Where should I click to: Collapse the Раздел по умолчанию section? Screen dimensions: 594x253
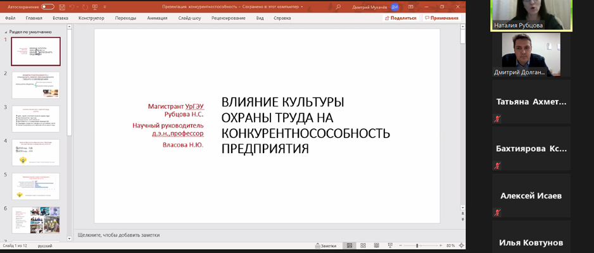(x=6, y=32)
